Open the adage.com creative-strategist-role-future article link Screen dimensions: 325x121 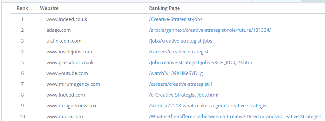[210, 30]
